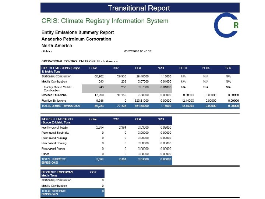Click "TOTAL INDIRECT EMISSIONS" row label
265x199 pixels.
[x=54, y=161]
